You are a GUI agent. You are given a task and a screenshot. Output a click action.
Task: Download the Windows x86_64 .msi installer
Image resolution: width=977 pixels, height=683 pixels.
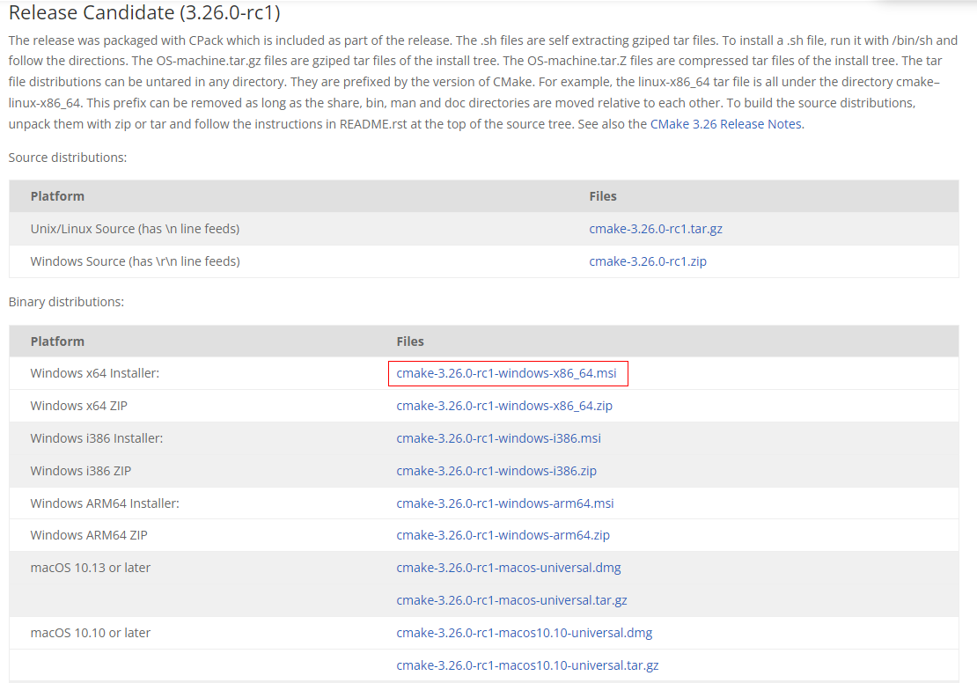pyautogui.click(x=506, y=373)
